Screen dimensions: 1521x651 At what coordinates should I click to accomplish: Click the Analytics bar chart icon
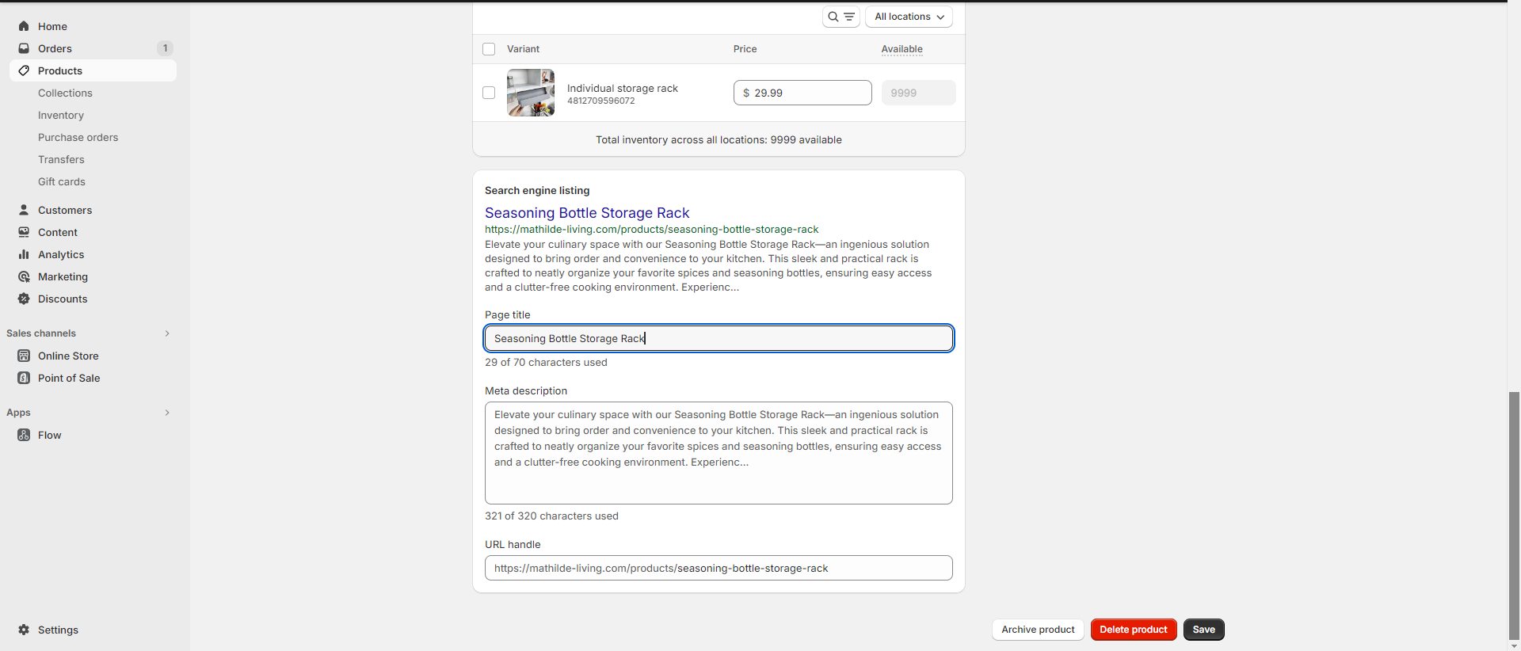pyautogui.click(x=24, y=254)
